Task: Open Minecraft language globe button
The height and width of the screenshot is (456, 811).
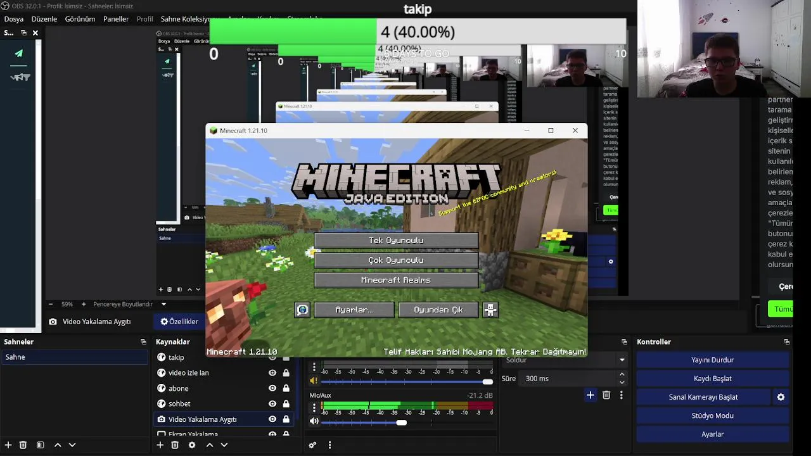Action: pyautogui.click(x=302, y=310)
